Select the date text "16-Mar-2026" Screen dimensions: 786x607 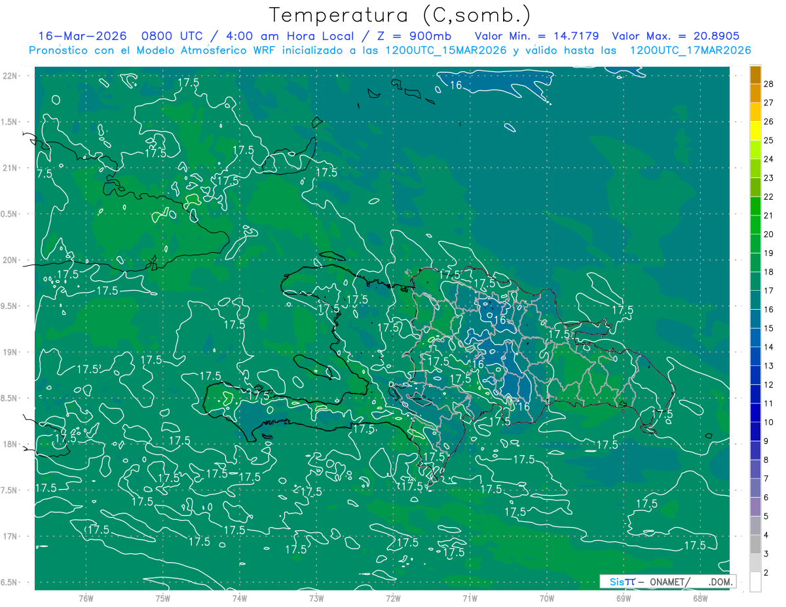pos(83,36)
